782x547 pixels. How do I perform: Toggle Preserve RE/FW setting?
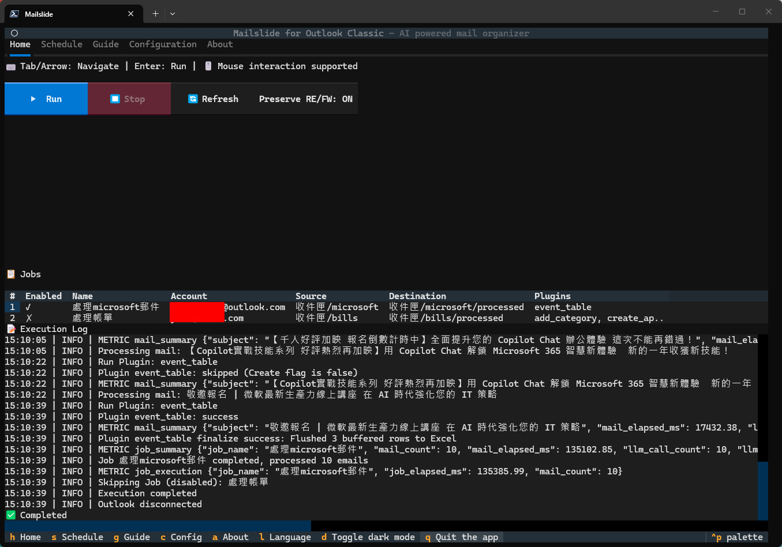pos(305,99)
